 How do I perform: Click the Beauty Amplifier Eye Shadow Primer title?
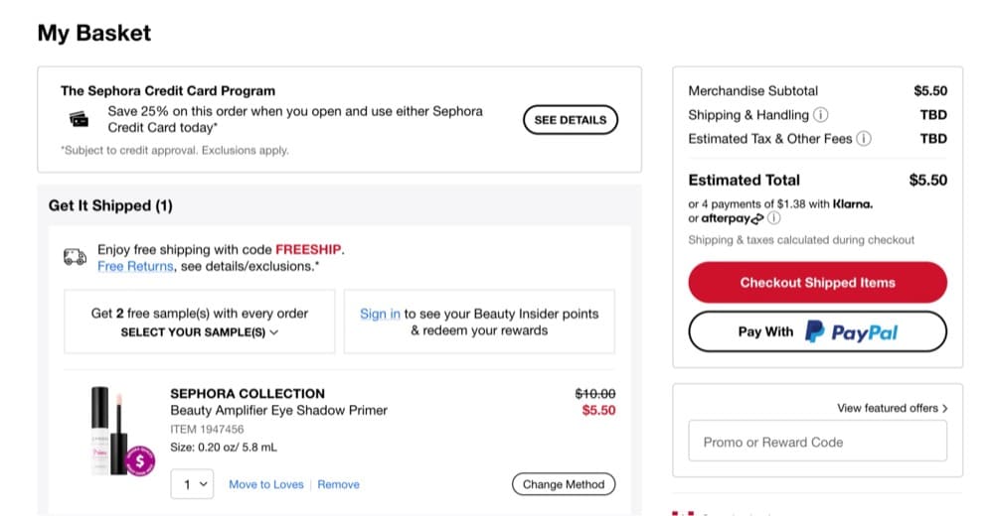pyautogui.click(x=279, y=410)
